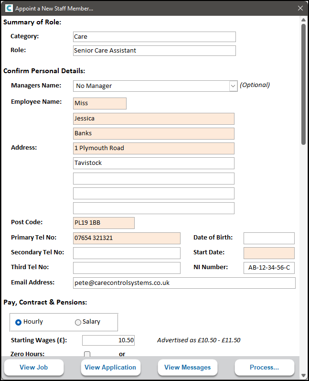Click the scroll up arrow
309x381 pixels.
(x=303, y=20)
